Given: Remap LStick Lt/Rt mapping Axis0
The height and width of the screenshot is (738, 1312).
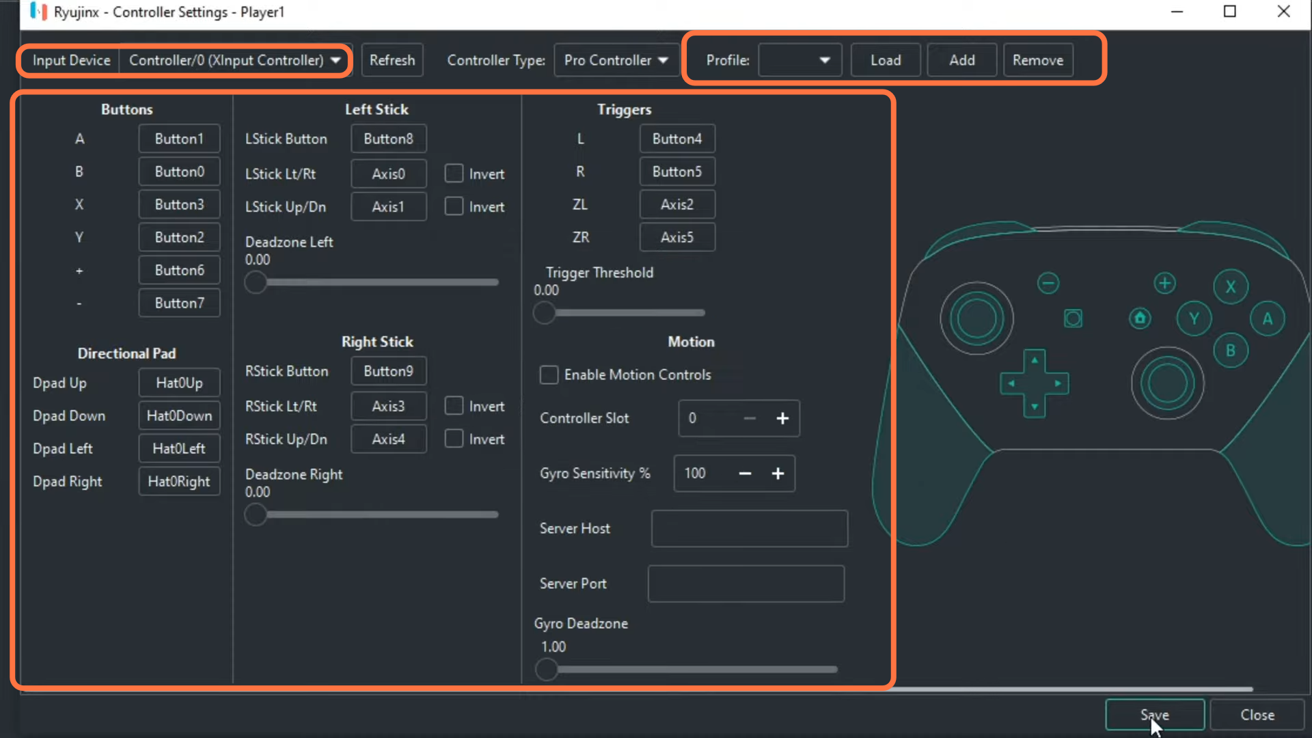Looking at the screenshot, I should pyautogui.click(x=389, y=174).
